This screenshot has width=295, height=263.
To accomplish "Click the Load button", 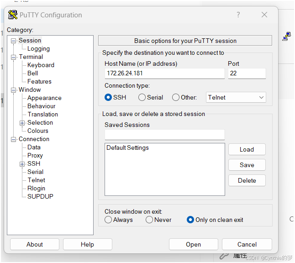I will click(247, 150).
